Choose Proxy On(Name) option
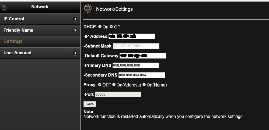This screenshot has width=269, height=130. pos(144,85)
